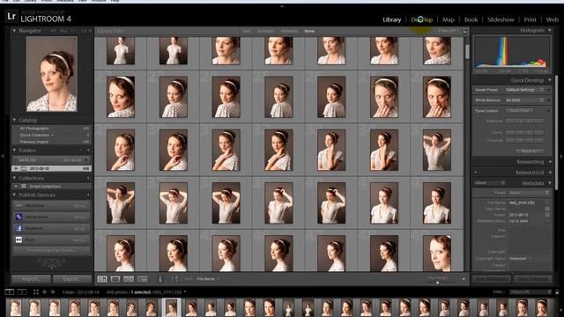Click the left panel hide arrow on screen edge
Screen dimensions: 564x317
pyautogui.click(x=3, y=157)
